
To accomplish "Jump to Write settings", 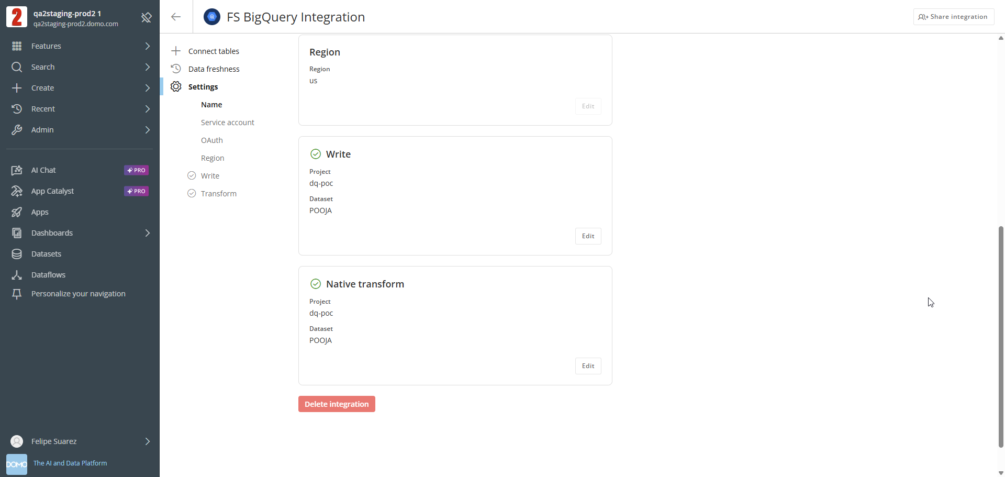I will tap(210, 175).
